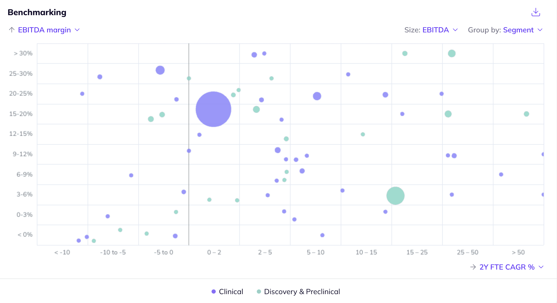Toggle the Clinical legend series
The width and height of the screenshot is (557, 303).
[x=231, y=292]
